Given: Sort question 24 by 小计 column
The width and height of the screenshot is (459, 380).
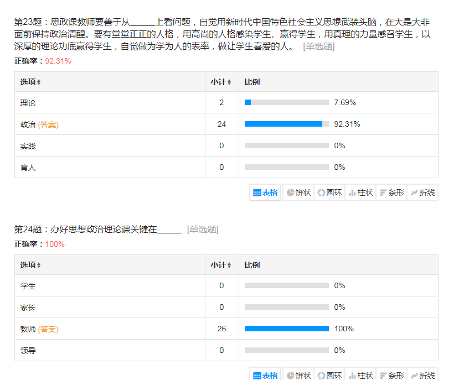Looking at the screenshot, I should [x=221, y=265].
